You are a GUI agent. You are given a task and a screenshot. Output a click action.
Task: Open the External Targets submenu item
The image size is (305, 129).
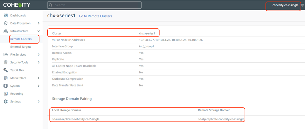click(x=21, y=47)
